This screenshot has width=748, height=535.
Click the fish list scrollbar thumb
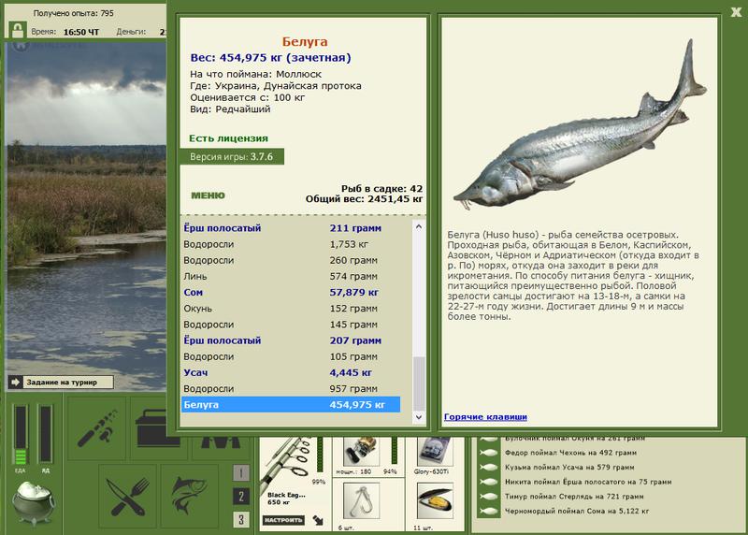tap(418, 383)
